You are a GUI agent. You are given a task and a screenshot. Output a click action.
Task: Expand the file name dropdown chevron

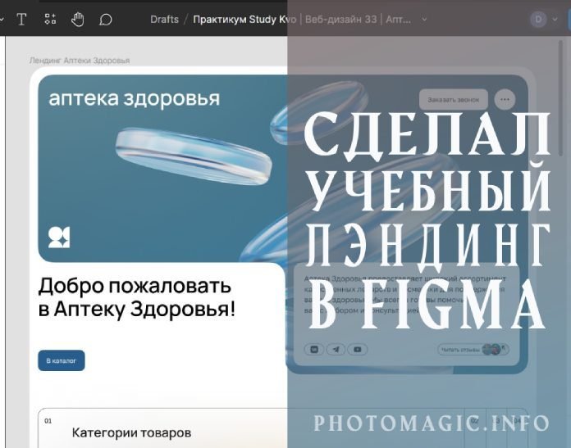coord(424,20)
